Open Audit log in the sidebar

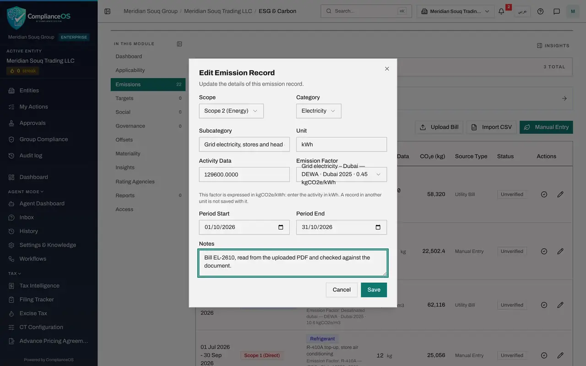coord(31,156)
